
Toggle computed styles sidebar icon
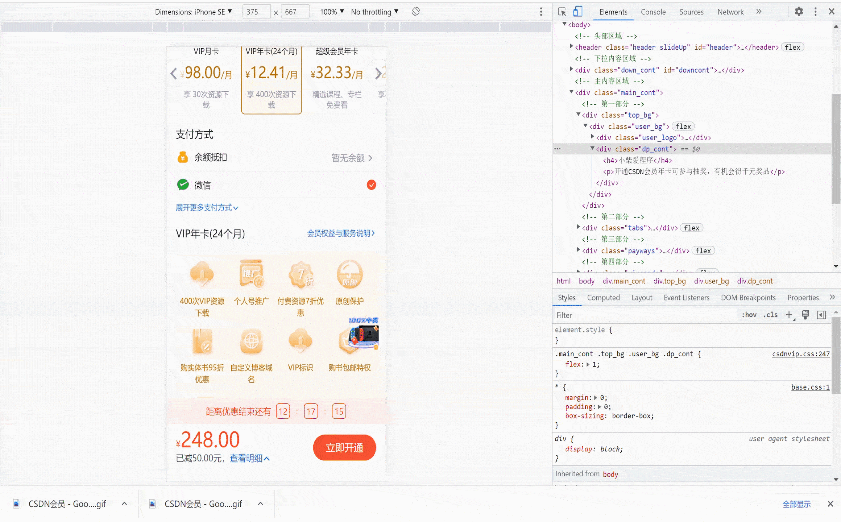pos(821,315)
